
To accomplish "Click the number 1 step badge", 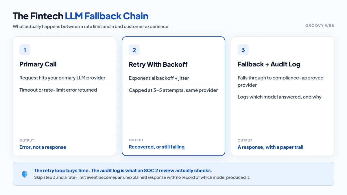I will coord(25,50).
